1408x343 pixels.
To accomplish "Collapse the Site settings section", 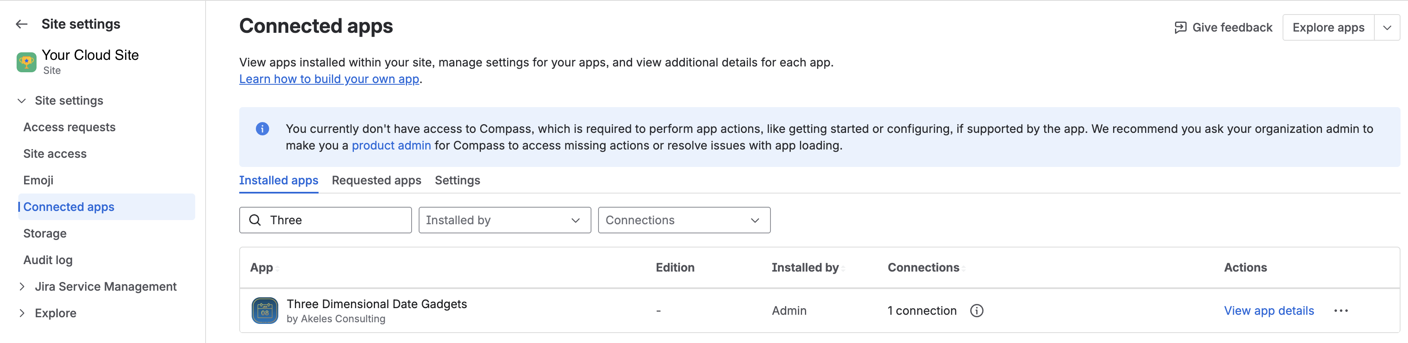I will pos(22,100).
